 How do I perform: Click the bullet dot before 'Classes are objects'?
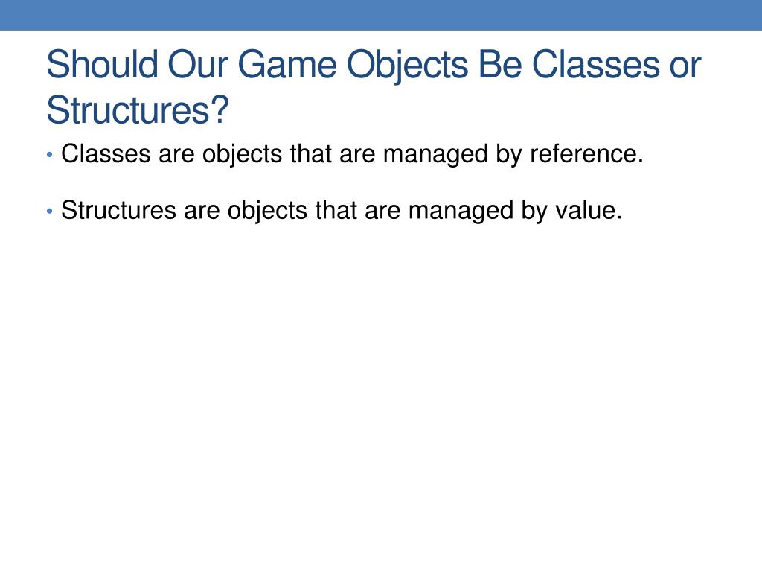pyautogui.click(x=50, y=155)
